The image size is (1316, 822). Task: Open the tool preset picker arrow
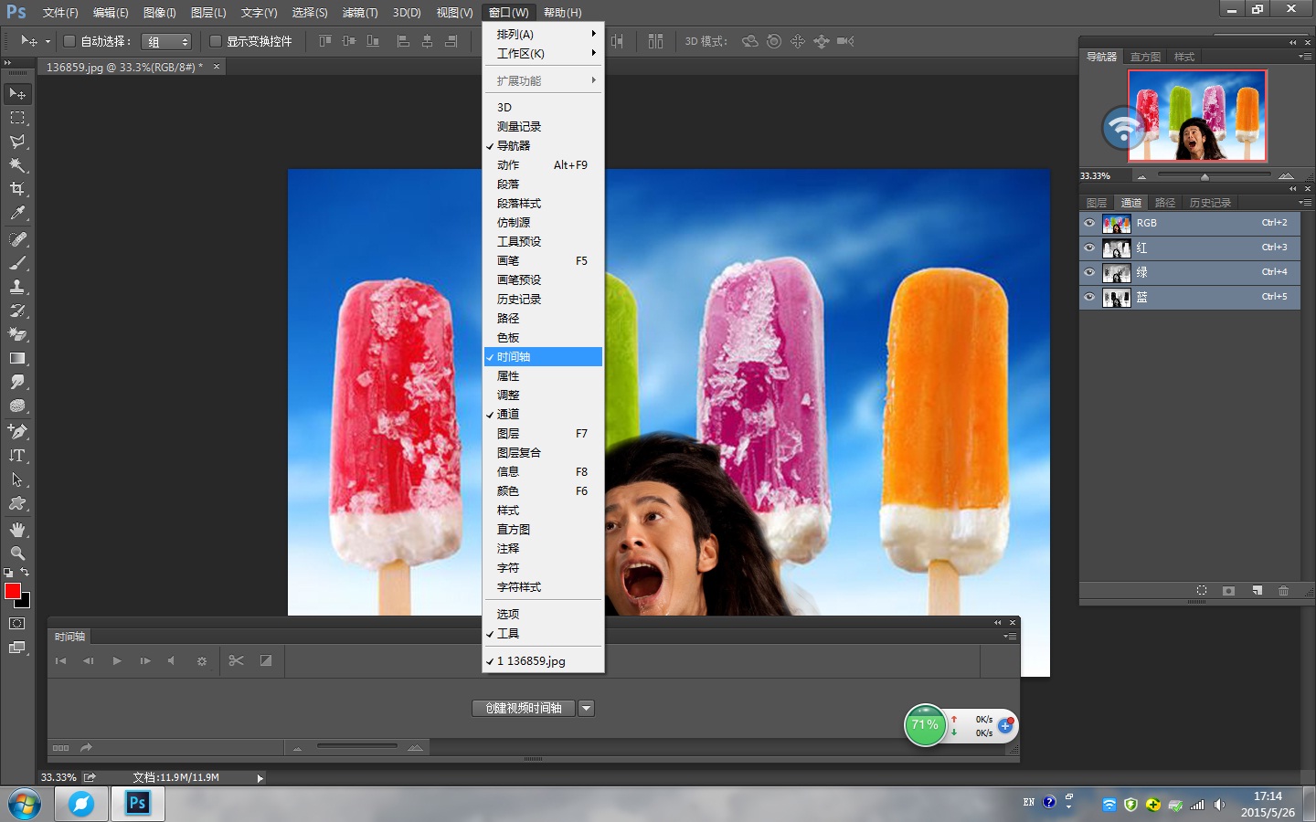click(x=48, y=41)
